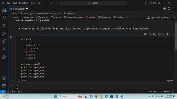177x99 pixels.
Task: Split cell icon in cell toolbar
Action: (x=159, y=34)
